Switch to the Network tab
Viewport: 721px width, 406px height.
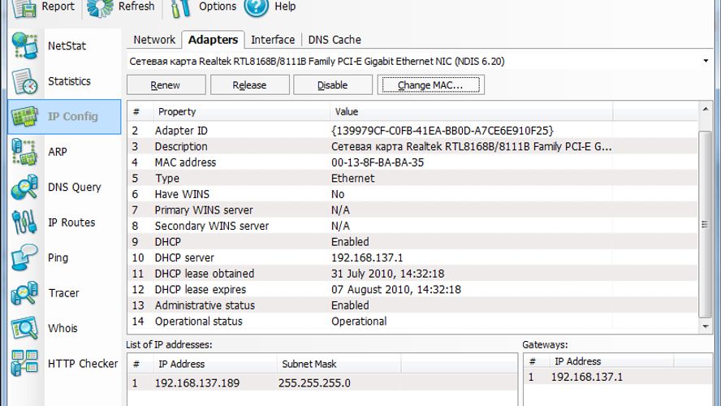[154, 40]
